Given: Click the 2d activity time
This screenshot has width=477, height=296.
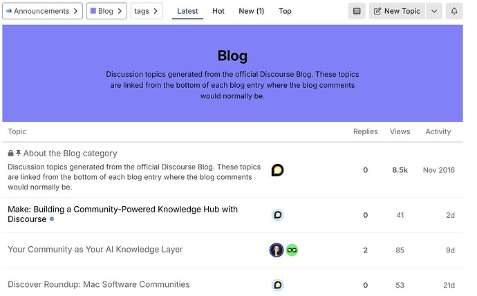Looking at the screenshot, I should pos(450,215).
